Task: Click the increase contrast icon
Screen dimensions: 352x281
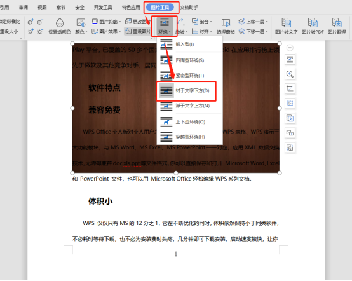Action: pyautogui.click(x=30, y=22)
